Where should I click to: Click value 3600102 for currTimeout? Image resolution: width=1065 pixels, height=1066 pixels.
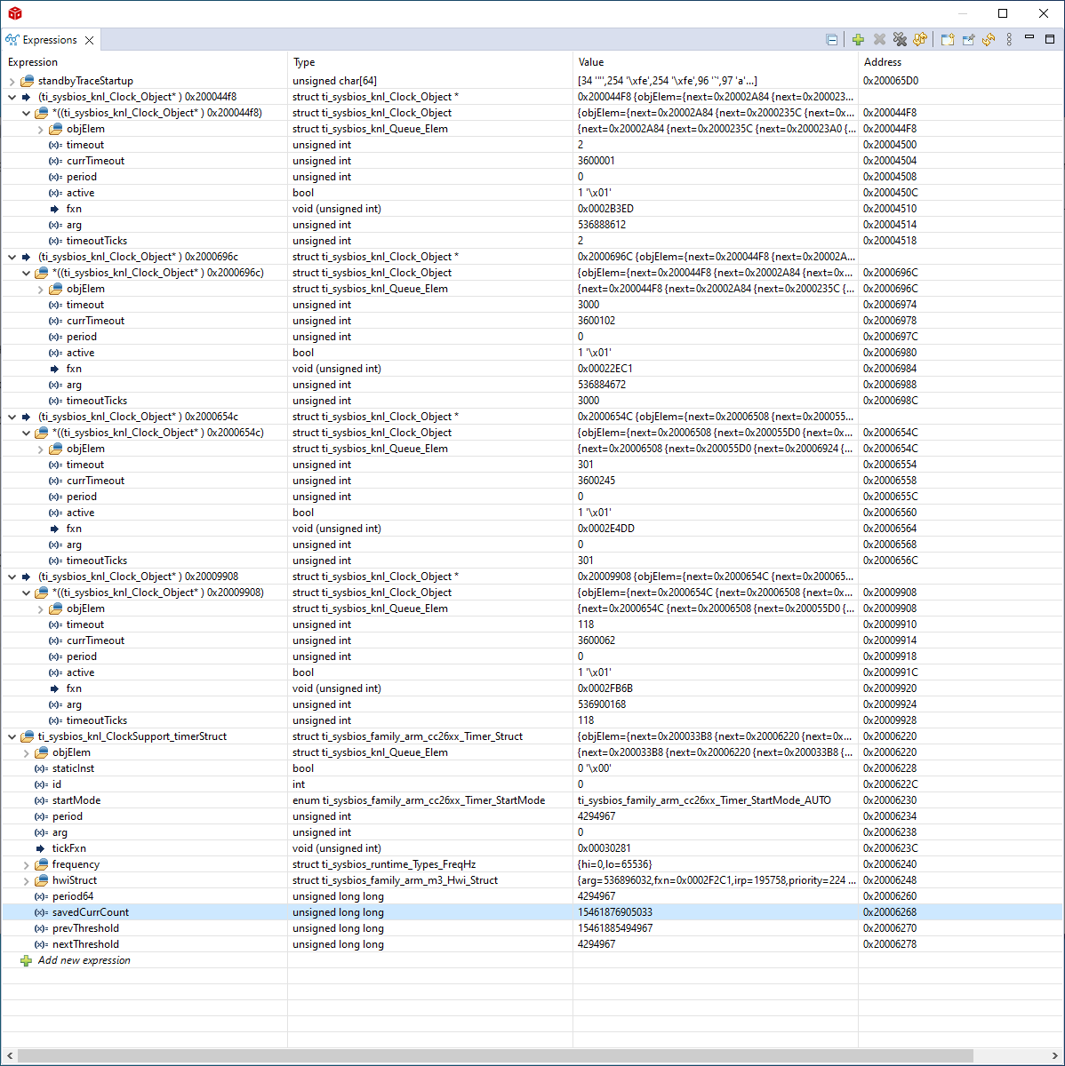point(597,321)
